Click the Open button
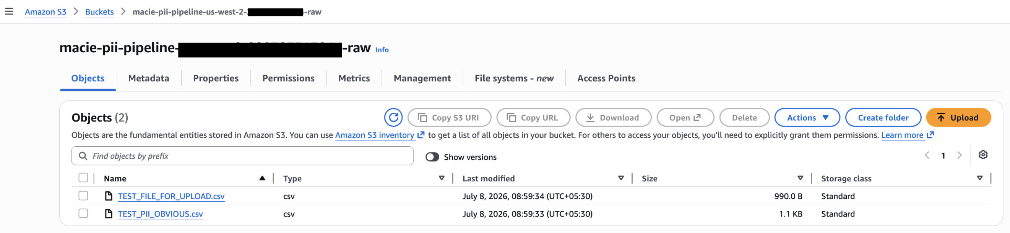Screen dimensions: 1010x233 685,118
